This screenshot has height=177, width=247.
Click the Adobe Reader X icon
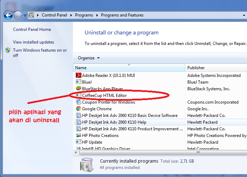tap(79, 76)
